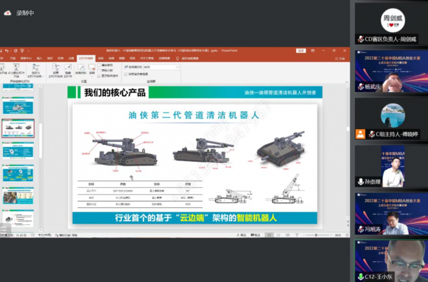The image size is (428, 282).
Task: Click the Undo icon in quick access toolbar
Action: (7, 51)
